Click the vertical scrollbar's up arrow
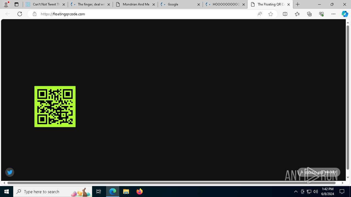351x197 pixels. pos(348,22)
